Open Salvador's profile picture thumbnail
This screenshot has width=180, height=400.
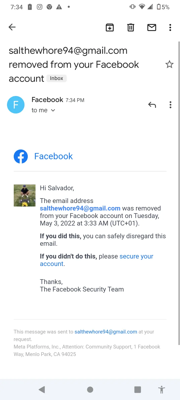click(24, 195)
